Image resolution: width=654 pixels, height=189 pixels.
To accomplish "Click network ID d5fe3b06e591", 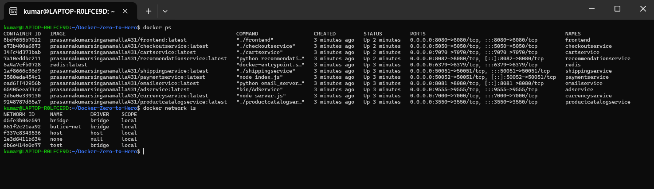I will pos(22,120).
